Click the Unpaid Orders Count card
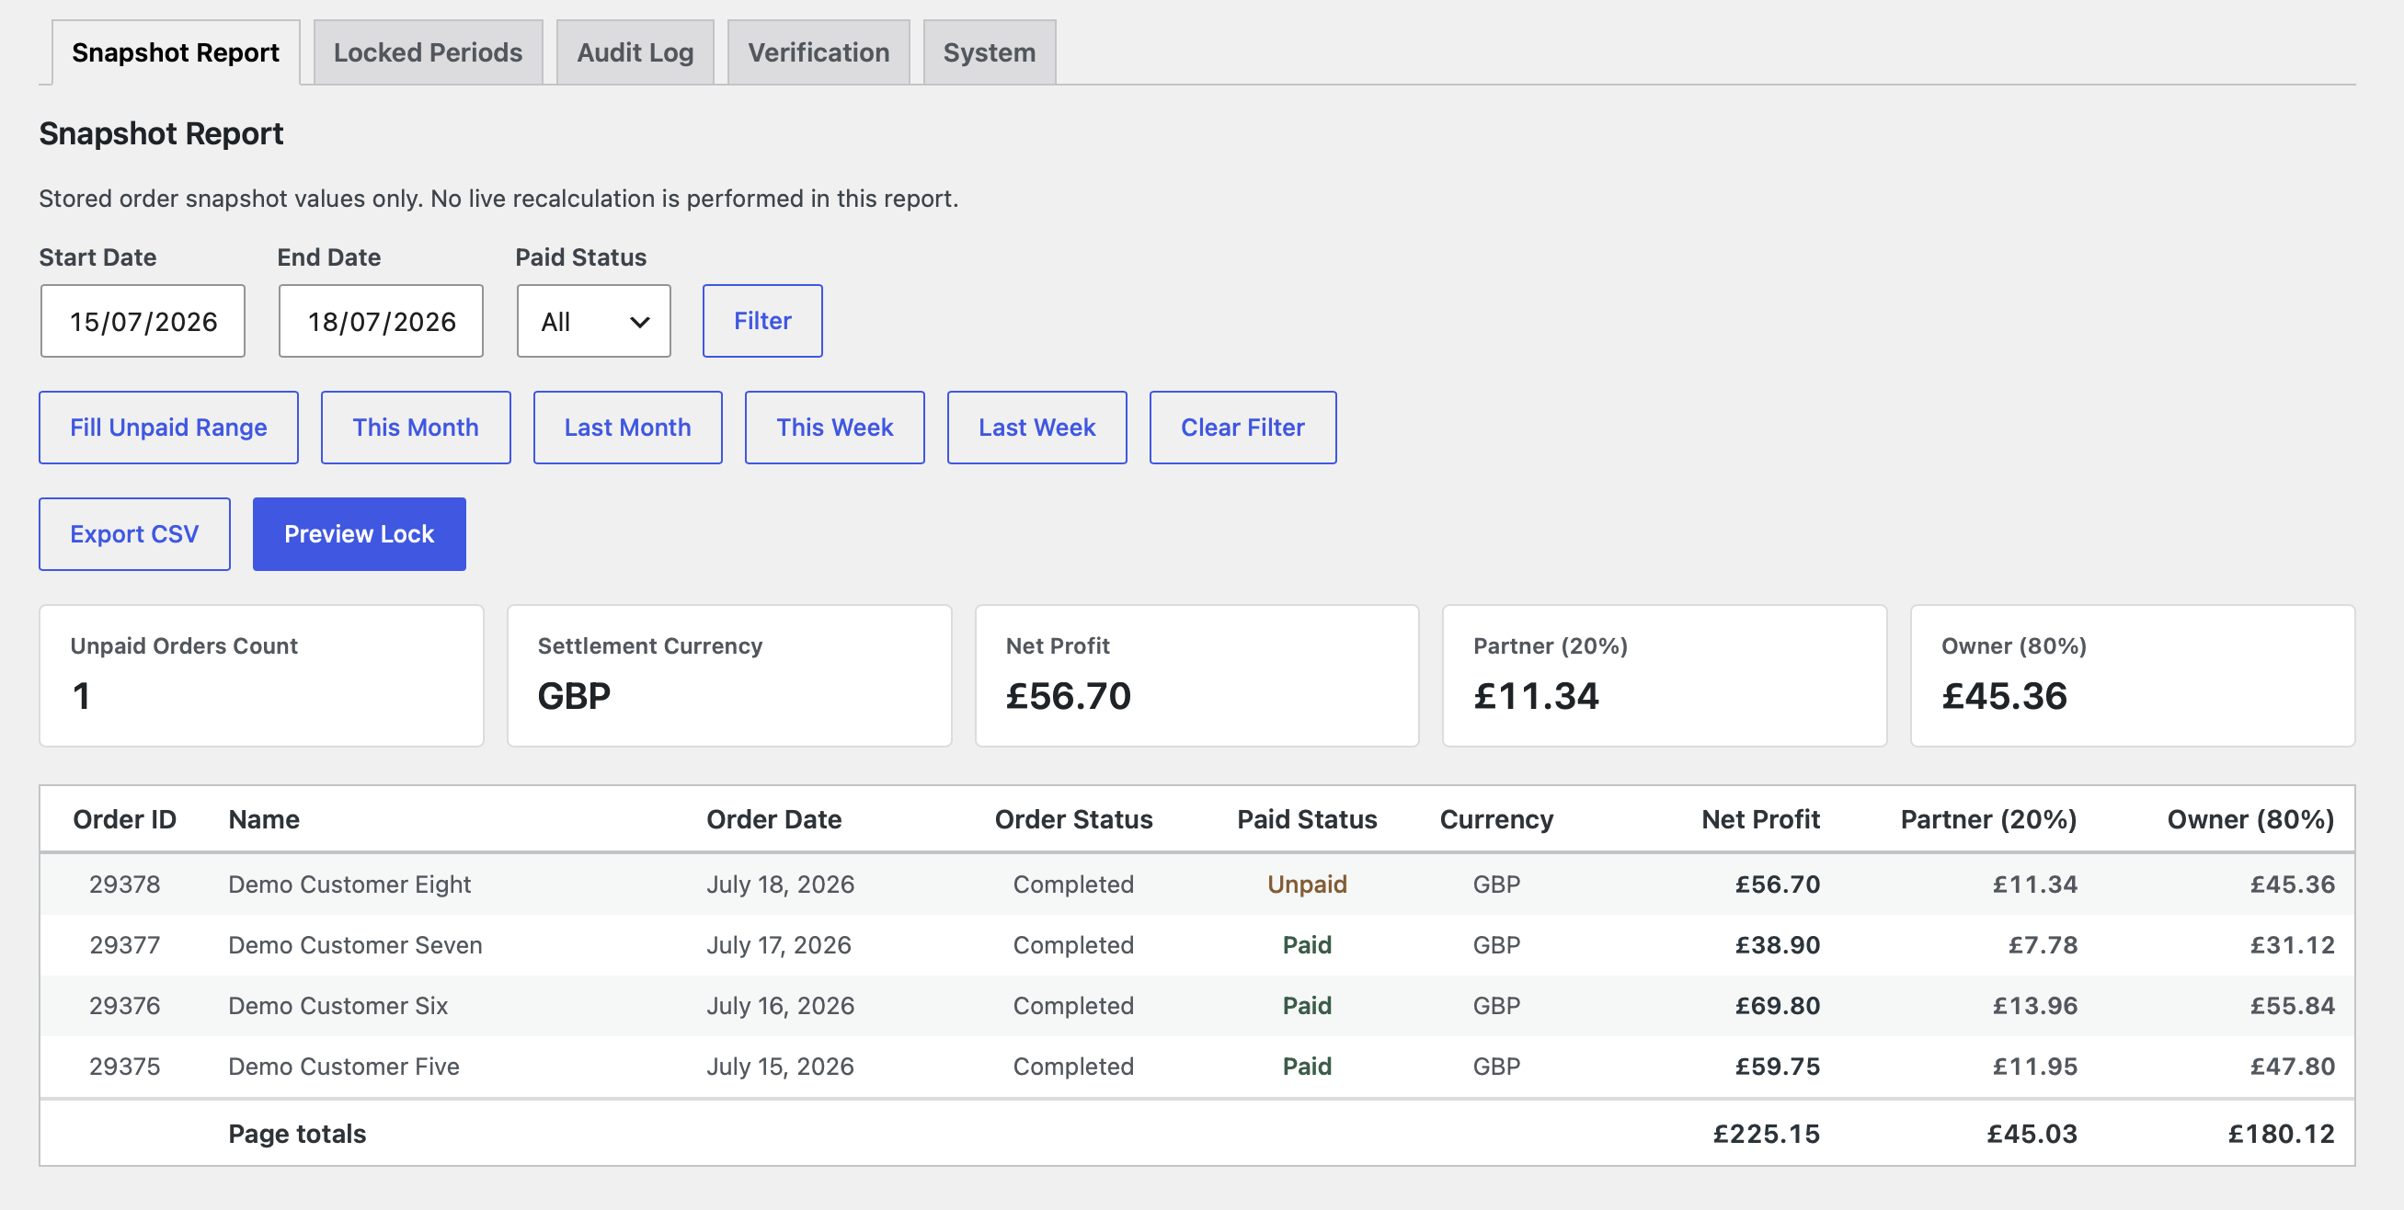 [x=261, y=676]
